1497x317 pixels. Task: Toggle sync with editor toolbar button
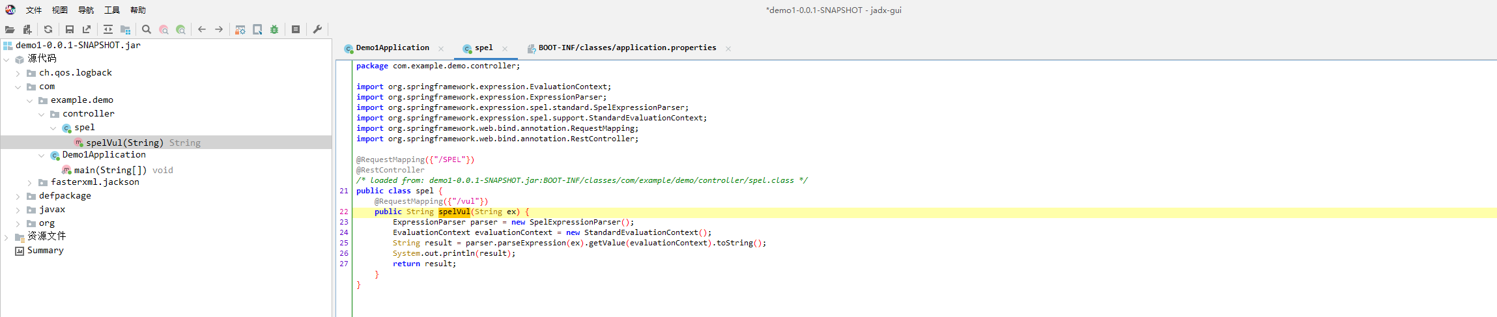pos(108,29)
